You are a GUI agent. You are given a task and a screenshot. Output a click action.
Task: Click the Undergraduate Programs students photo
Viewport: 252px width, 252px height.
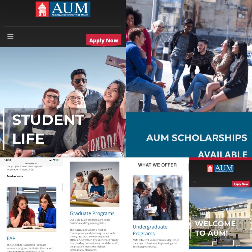(x=157, y=198)
